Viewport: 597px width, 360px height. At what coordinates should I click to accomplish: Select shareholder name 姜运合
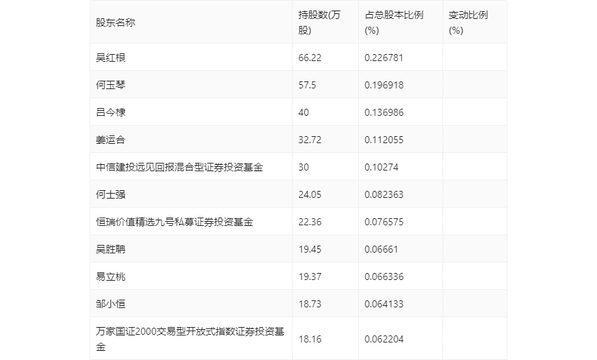pos(110,140)
